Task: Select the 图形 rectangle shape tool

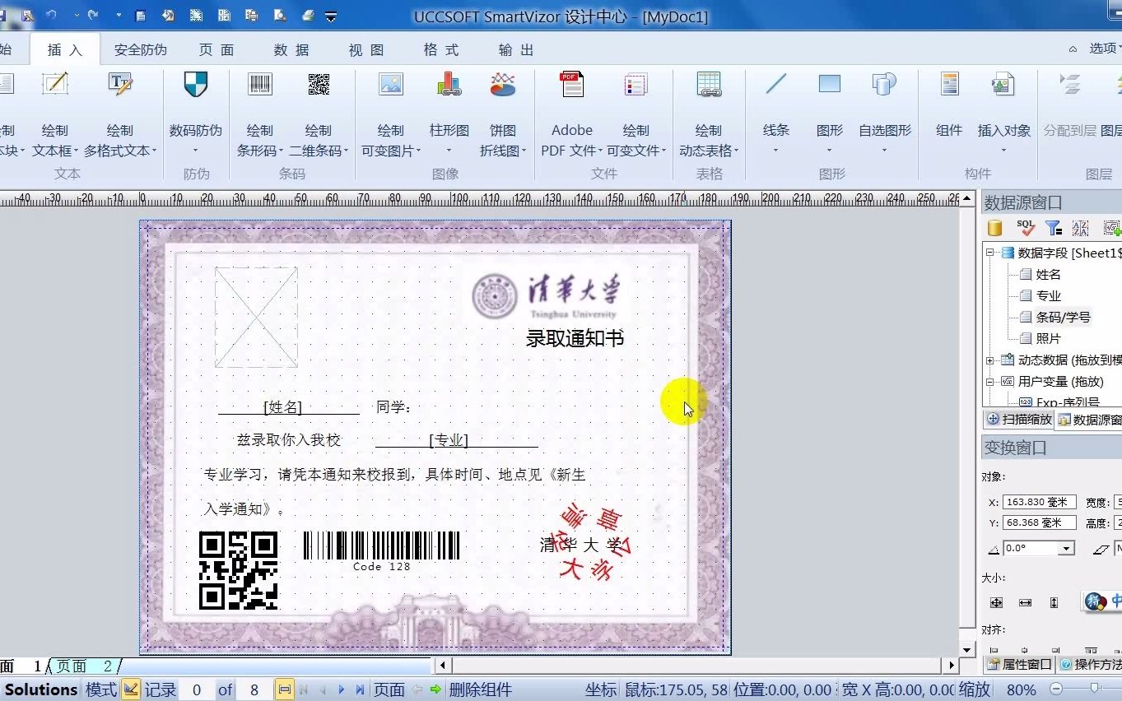Action: pyautogui.click(x=830, y=84)
